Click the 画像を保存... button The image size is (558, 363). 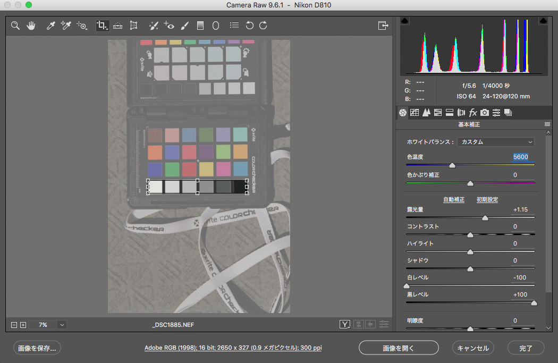37,348
